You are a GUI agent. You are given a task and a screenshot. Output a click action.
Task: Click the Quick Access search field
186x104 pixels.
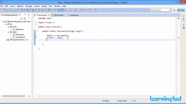click(x=160, y=10)
